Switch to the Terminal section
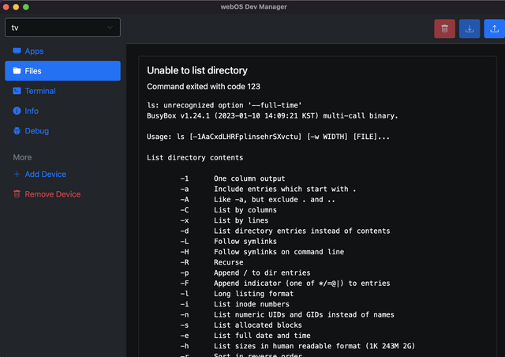505x357 pixels. tap(40, 91)
